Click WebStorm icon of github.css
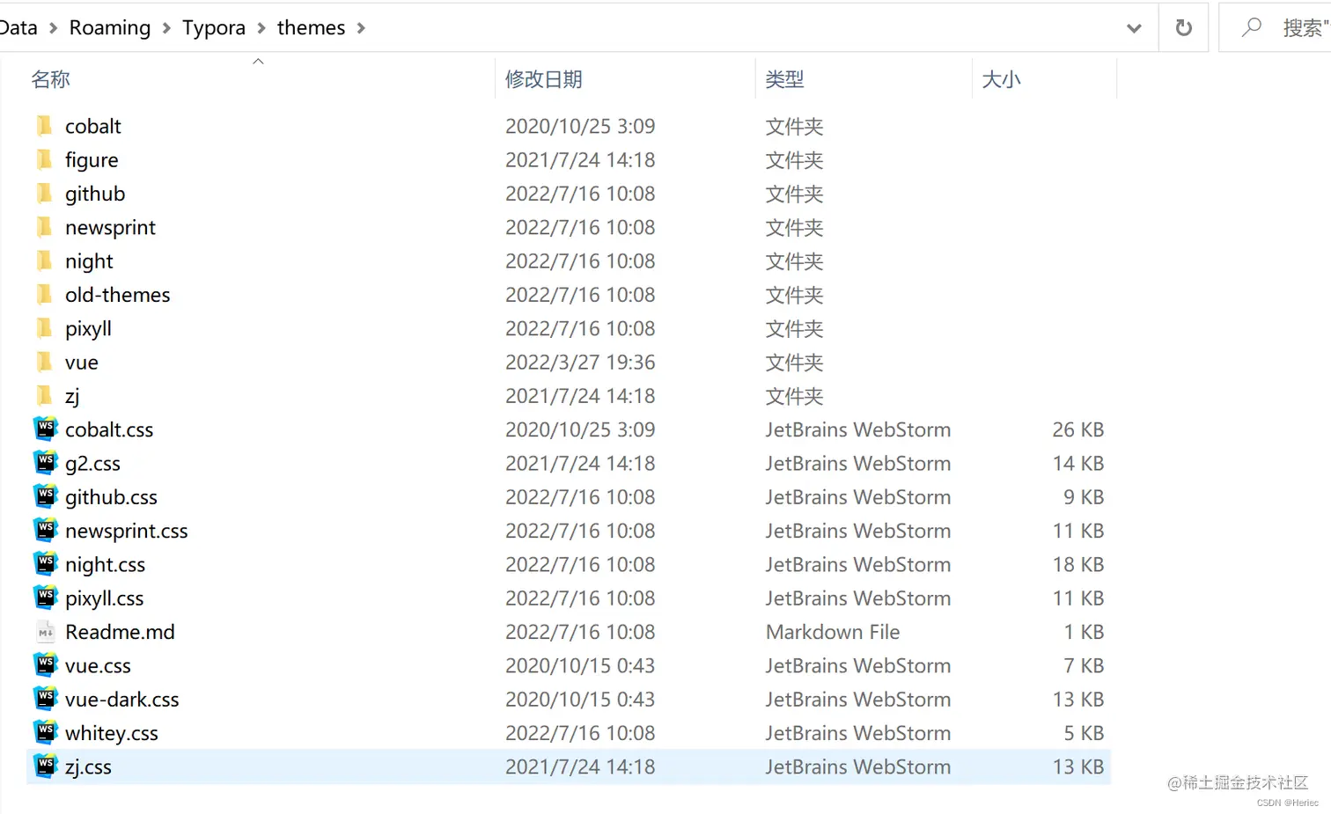 tap(46, 496)
